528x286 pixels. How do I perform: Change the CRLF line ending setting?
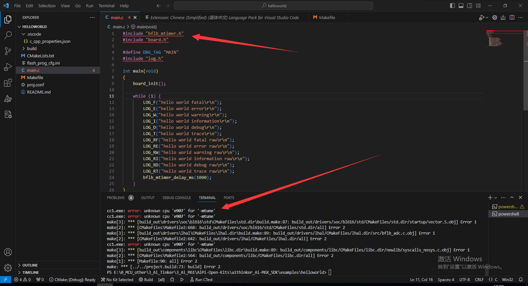pyautogui.click(x=479, y=279)
